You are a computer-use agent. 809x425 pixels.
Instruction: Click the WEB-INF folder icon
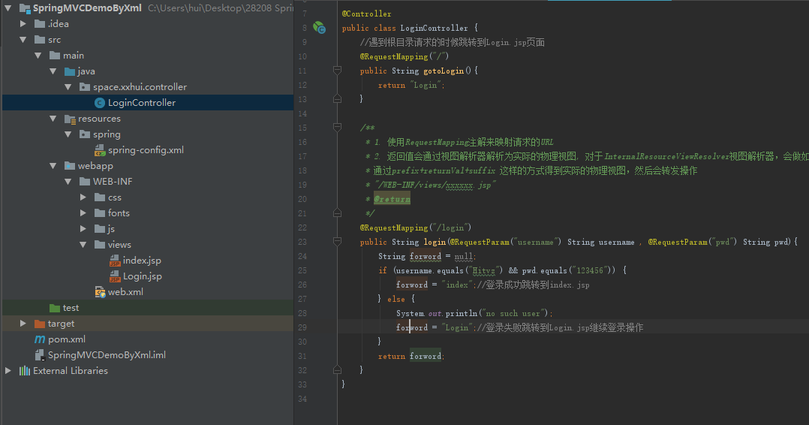point(85,182)
